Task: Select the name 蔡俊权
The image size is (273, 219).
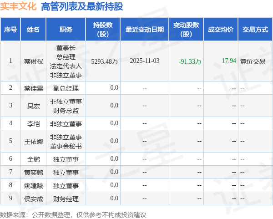Action: 33,61
